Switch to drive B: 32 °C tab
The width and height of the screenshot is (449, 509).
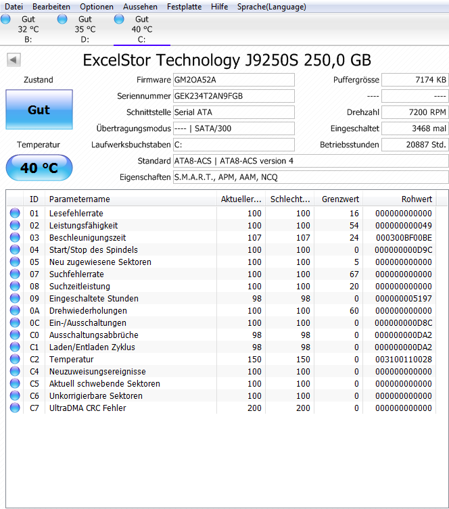click(x=28, y=29)
